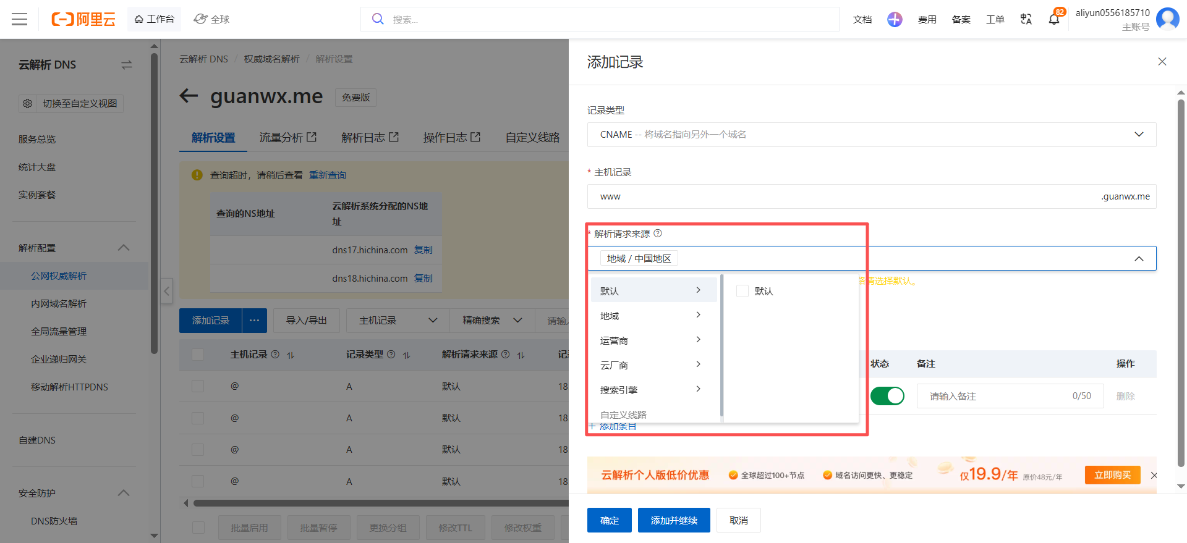Collapse the 解析请求来源 selector
The height and width of the screenshot is (543, 1187).
pyautogui.click(x=1139, y=259)
